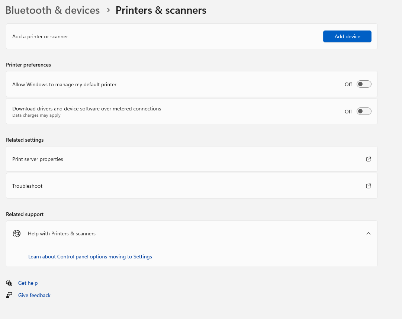Click the Troubleshoot external link icon
This screenshot has height=319, width=402.
coord(369,186)
